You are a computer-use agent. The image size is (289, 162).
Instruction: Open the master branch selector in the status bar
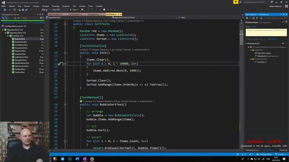pyautogui.click(x=280, y=154)
